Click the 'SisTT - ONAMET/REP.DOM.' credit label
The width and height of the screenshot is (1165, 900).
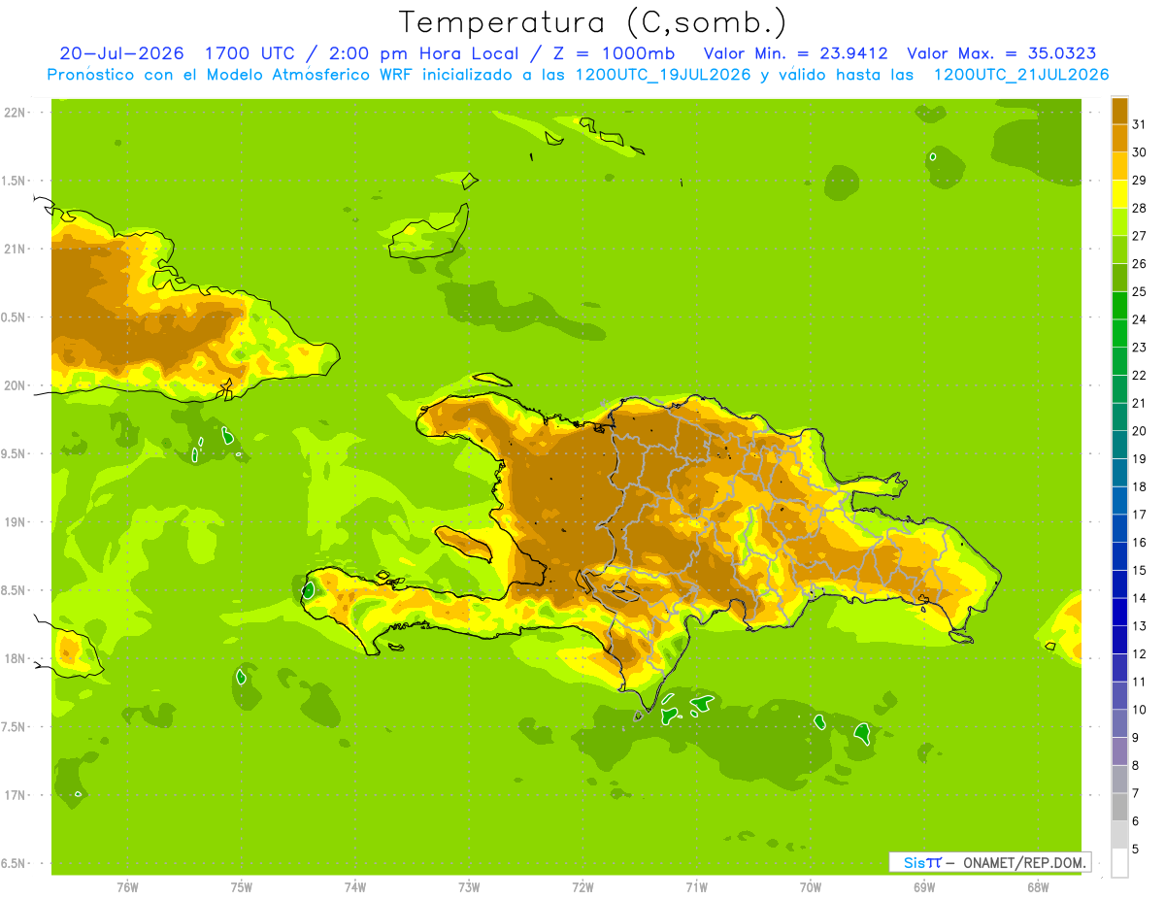989,862
